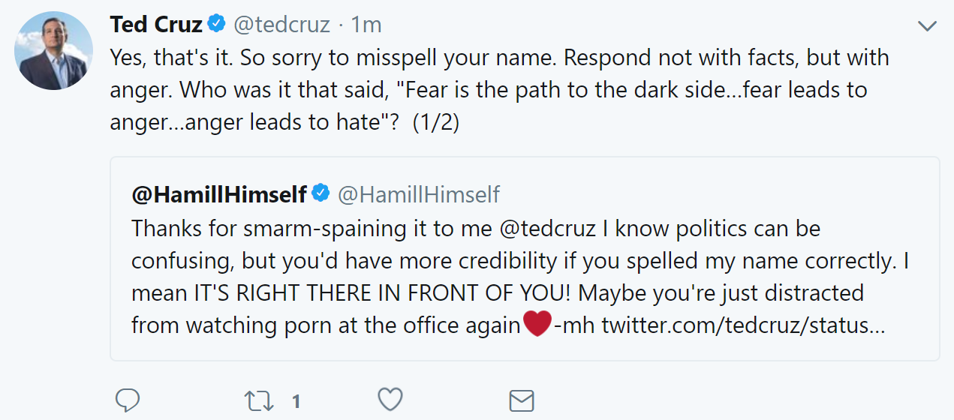This screenshot has width=954, height=420.
Task: Click the tweet text about the dark side
Action: [x=488, y=90]
